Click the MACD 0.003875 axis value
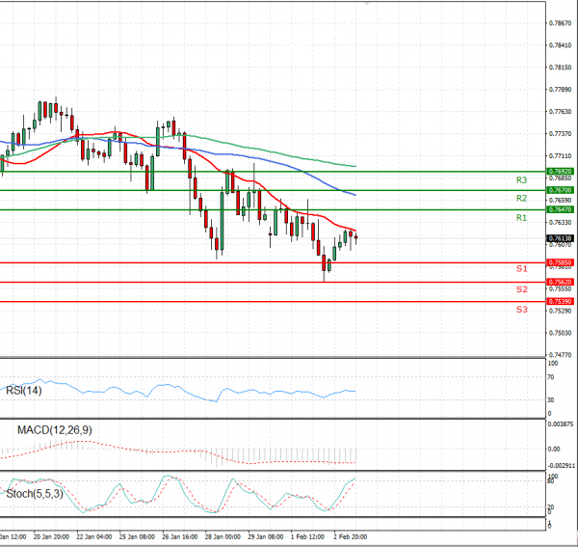Viewport: 578px width, 547px height. click(x=561, y=424)
